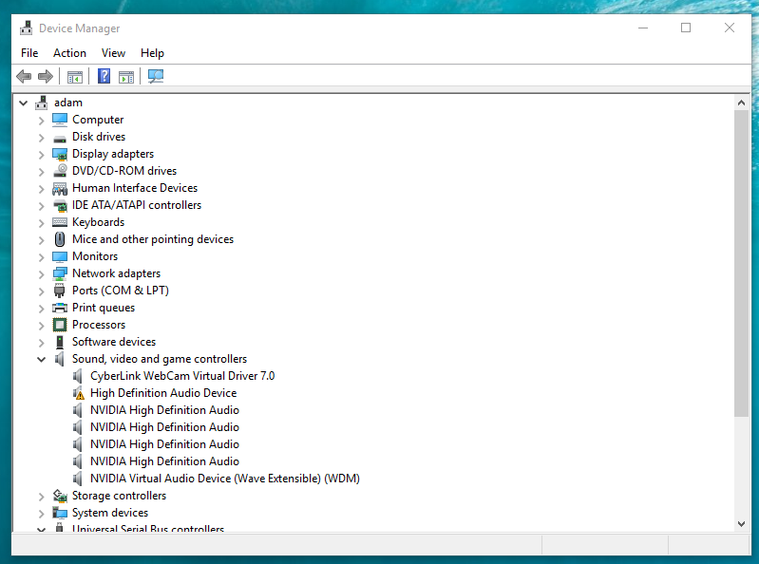Image resolution: width=759 pixels, height=564 pixels.
Task: Select NVIDIA Virtual Audio Device (Wave Extensible) (WDM)
Action: [x=225, y=479]
